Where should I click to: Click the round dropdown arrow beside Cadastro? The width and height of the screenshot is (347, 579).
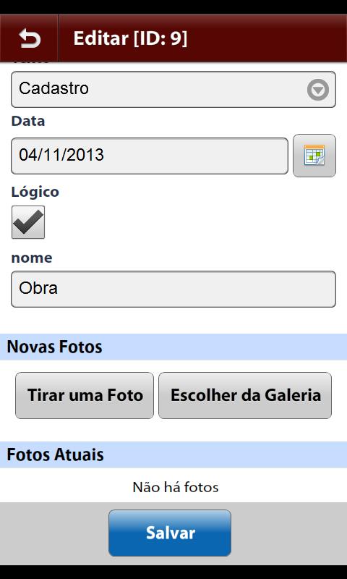(x=318, y=90)
